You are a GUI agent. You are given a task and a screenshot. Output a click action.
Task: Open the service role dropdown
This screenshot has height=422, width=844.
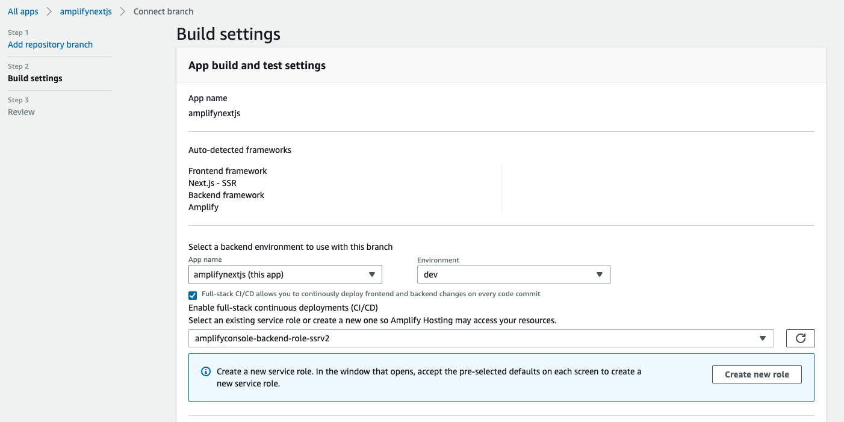(480, 338)
